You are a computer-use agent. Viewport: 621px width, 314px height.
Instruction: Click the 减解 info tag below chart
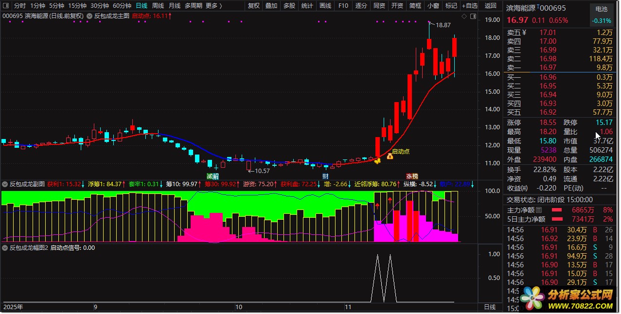coord(213,176)
